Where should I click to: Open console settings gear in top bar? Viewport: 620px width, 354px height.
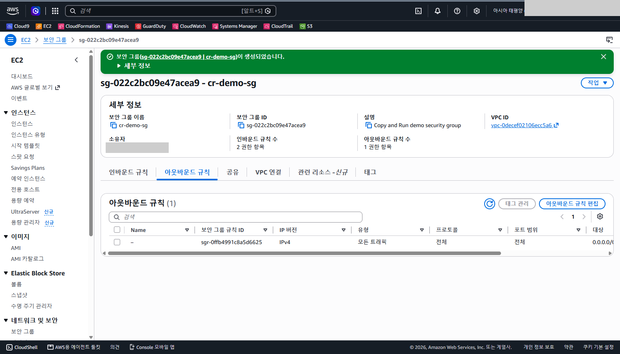click(x=477, y=11)
